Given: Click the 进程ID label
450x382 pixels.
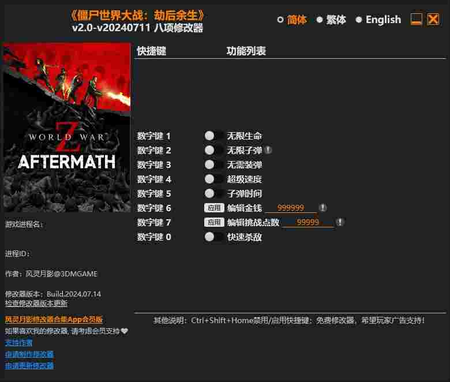Looking at the screenshot, I should [17, 254].
